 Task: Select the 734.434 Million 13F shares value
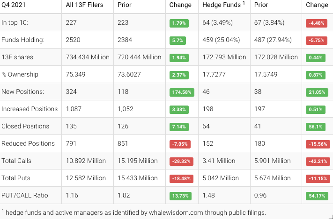(x=88, y=57)
